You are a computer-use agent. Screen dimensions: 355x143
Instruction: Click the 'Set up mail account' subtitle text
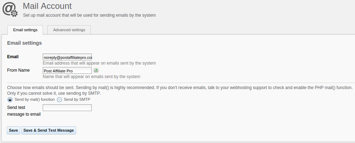89,15
